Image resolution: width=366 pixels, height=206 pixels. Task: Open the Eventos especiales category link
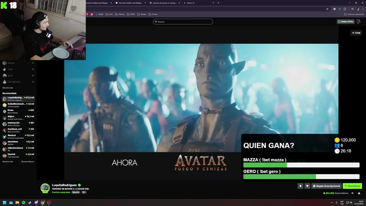pyautogui.click(x=61, y=192)
